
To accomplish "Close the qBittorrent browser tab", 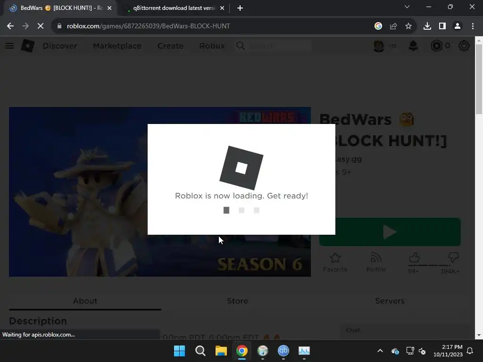I will [x=222, y=8].
